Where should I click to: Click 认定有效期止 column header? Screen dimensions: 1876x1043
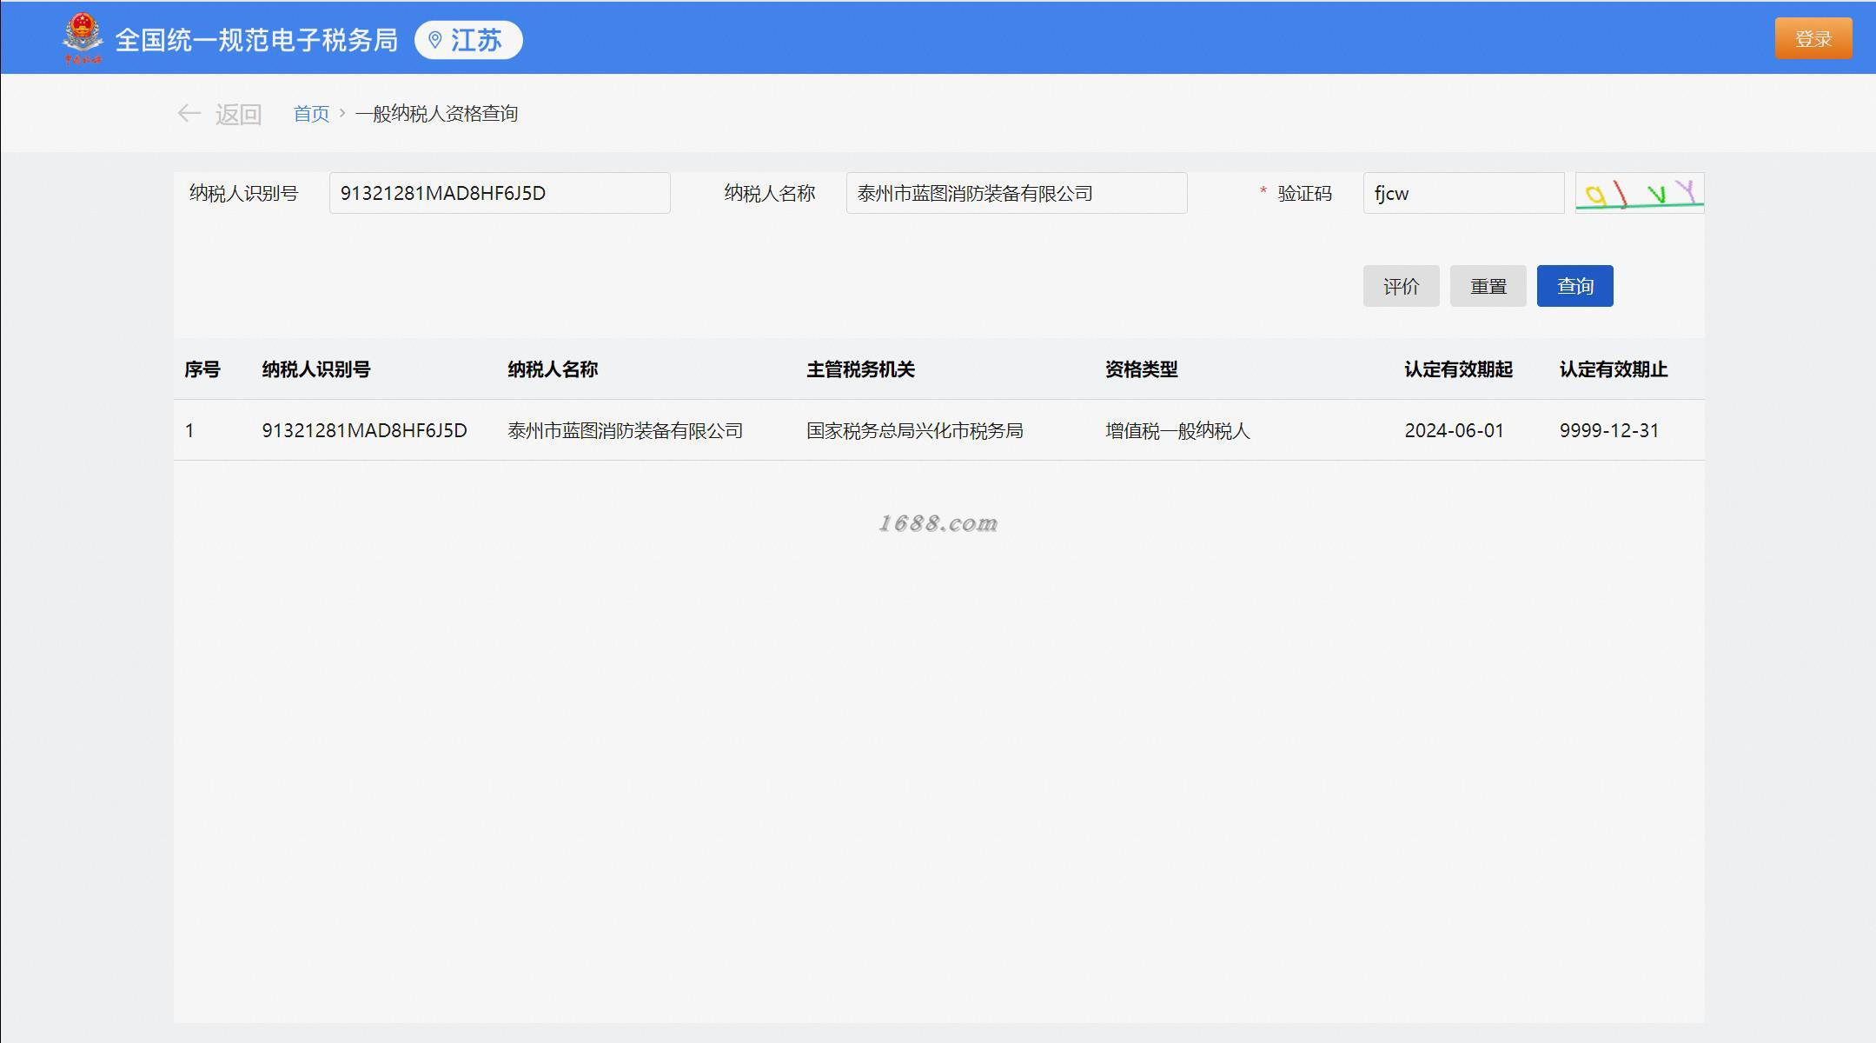(x=1613, y=369)
